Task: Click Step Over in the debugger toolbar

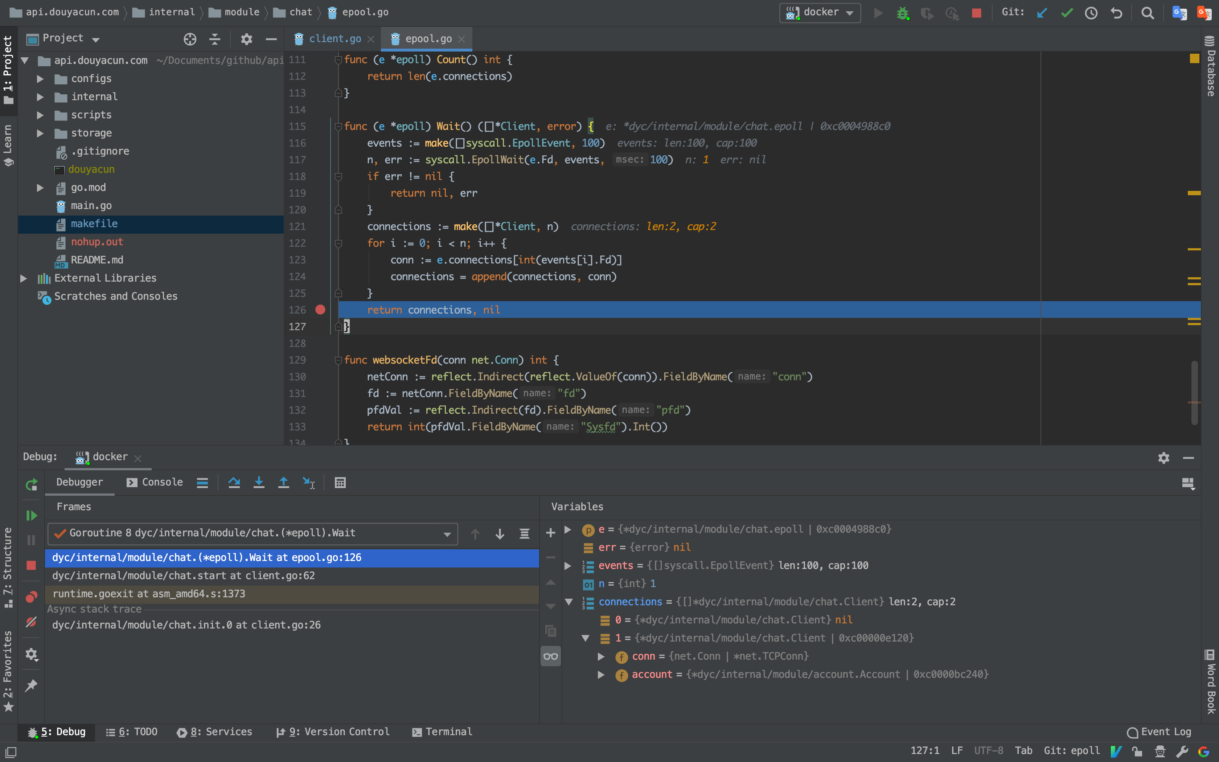Action: pyautogui.click(x=234, y=482)
